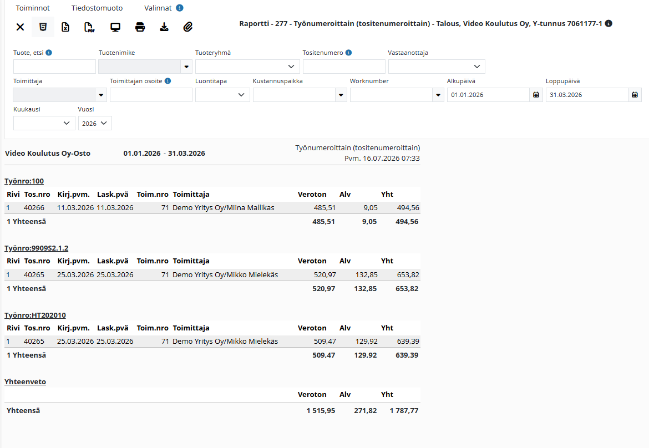Click the Tositenumero input field
This screenshot has width=649, height=448.
344,67
